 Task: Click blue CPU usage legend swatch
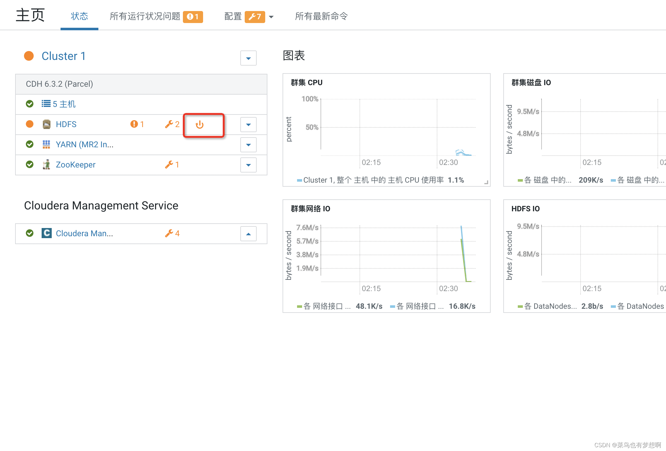tap(300, 180)
